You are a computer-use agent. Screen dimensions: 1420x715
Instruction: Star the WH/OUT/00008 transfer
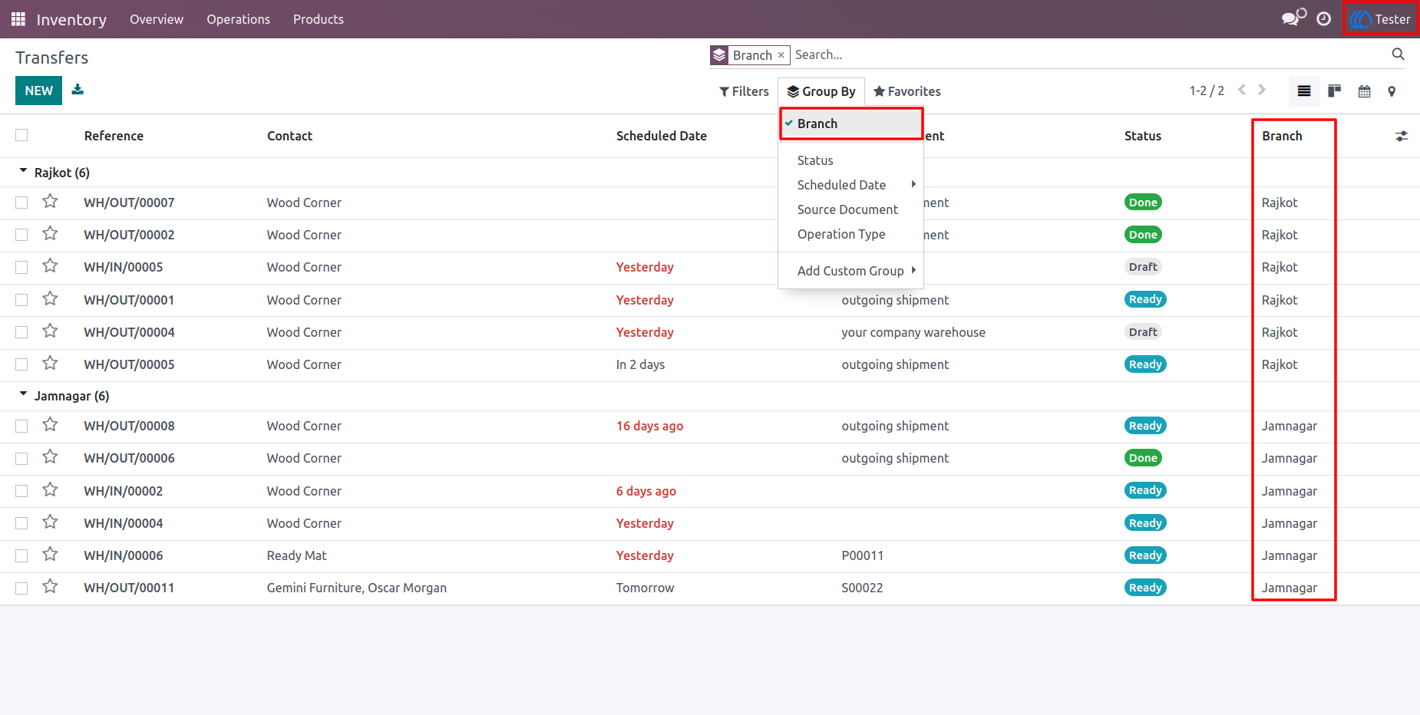(x=50, y=425)
